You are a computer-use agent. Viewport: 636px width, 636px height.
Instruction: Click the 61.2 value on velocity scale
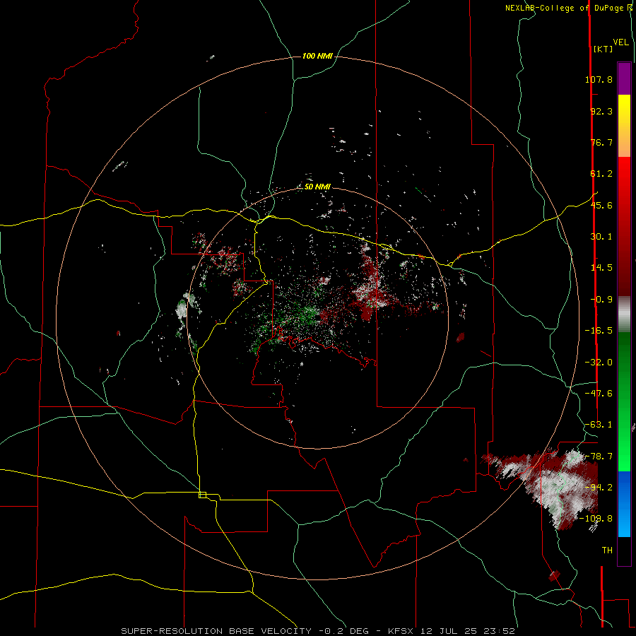[601, 174]
